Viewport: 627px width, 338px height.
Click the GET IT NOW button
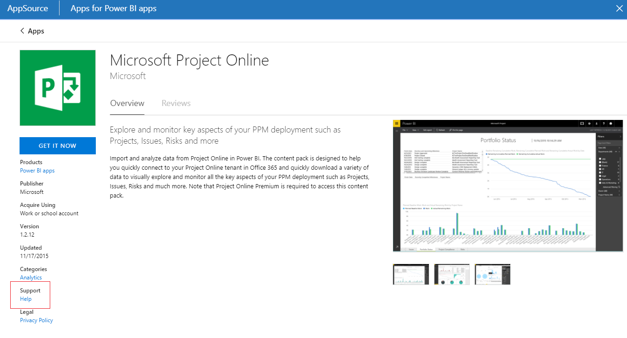[x=58, y=146]
